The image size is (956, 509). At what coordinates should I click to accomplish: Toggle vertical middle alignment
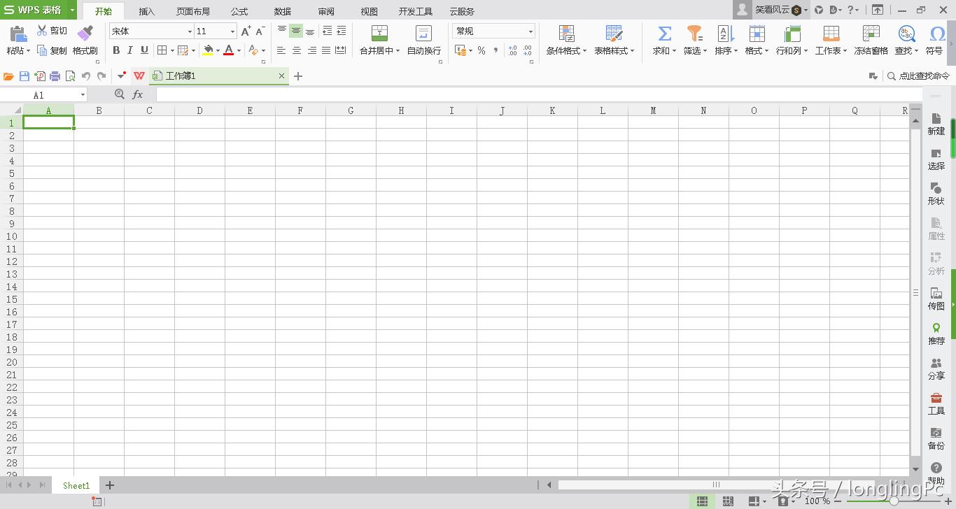click(x=296, y=31)
